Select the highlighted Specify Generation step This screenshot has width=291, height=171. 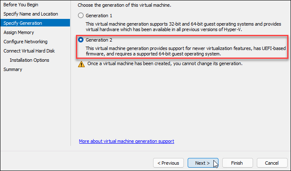(x=23, y=23)
